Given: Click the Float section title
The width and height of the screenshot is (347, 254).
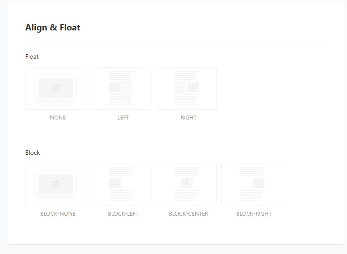Looking at the screenshot, I should point(32,56).
